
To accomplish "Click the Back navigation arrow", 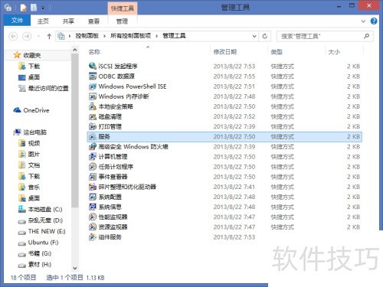I will (13, 36).
